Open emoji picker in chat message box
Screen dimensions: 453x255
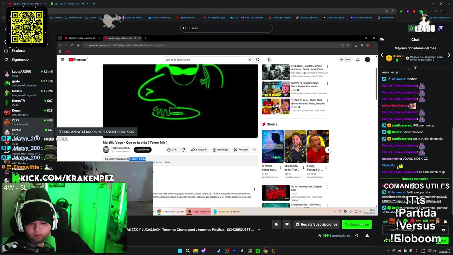tap(443, 230)
